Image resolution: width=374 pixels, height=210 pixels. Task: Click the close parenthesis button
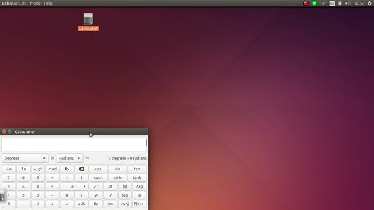point(81,177)
